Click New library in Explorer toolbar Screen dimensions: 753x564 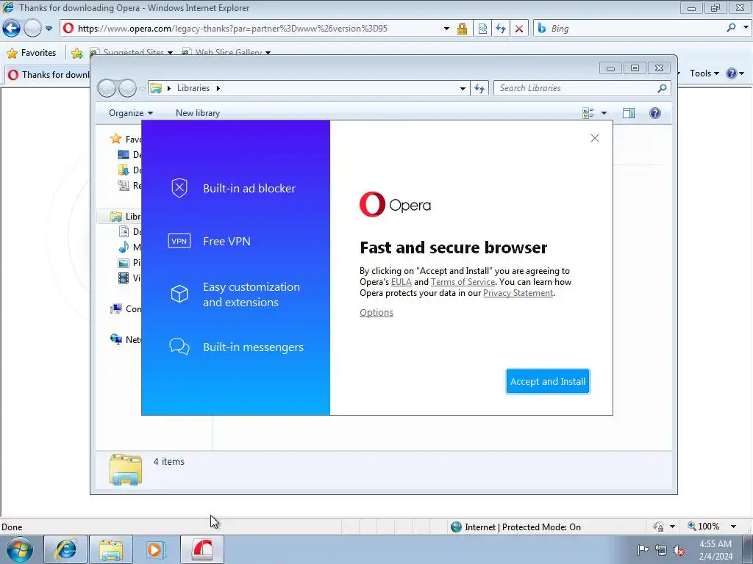click(x=197, y=113)
